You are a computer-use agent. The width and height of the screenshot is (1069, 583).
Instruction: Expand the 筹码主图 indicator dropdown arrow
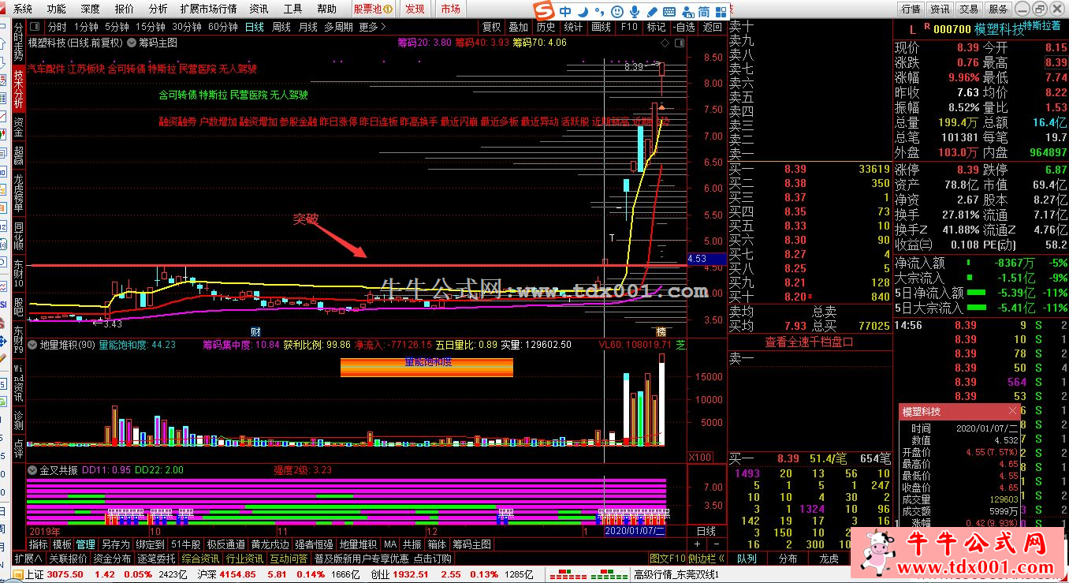132,43
